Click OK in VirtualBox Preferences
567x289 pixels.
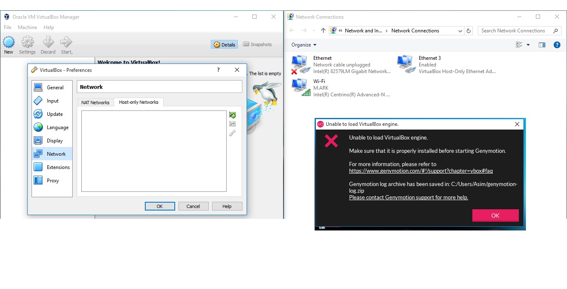click(160, 206)
